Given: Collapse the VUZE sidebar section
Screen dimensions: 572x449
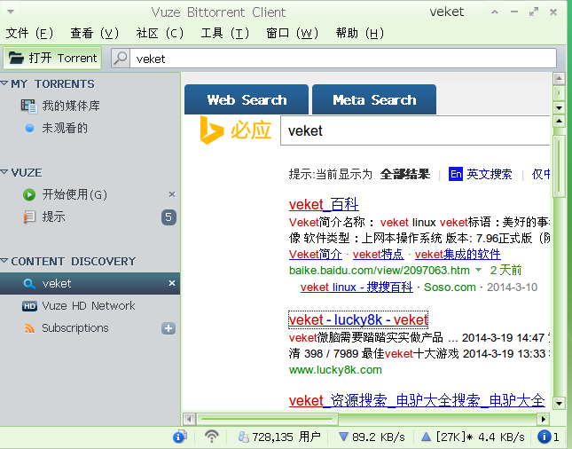Looking at the screenshot, I should [x=4, y=172].
